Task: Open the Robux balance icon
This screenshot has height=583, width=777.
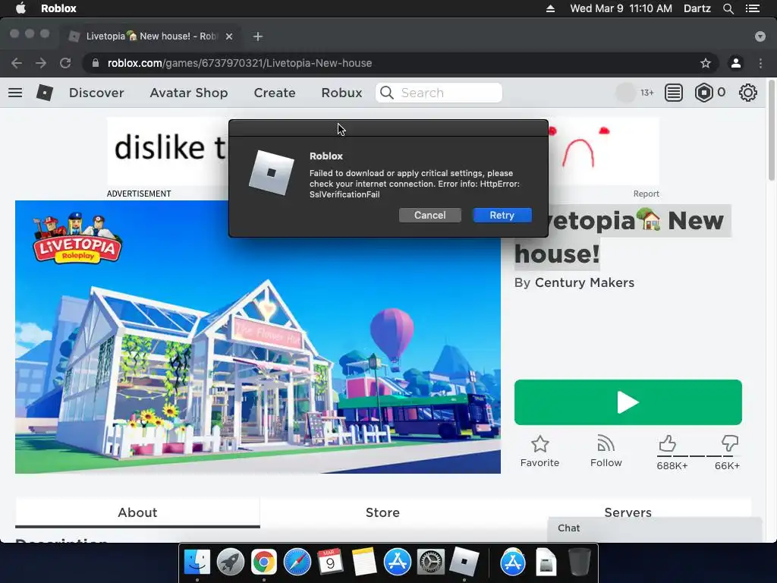Action: point(703,93)
